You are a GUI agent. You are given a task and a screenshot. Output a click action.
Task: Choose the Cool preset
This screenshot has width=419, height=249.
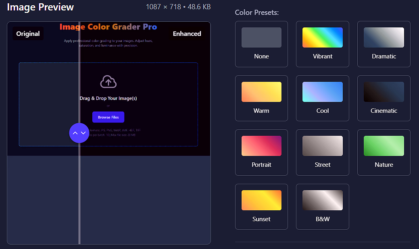[322, 98]
